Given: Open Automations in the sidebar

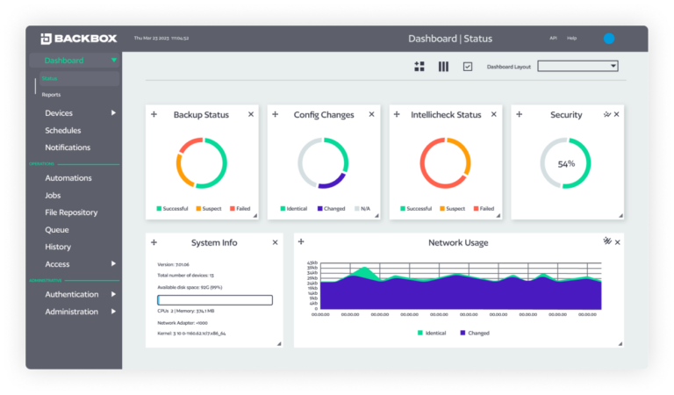Looking at the screenshot, I should (68, 178).
